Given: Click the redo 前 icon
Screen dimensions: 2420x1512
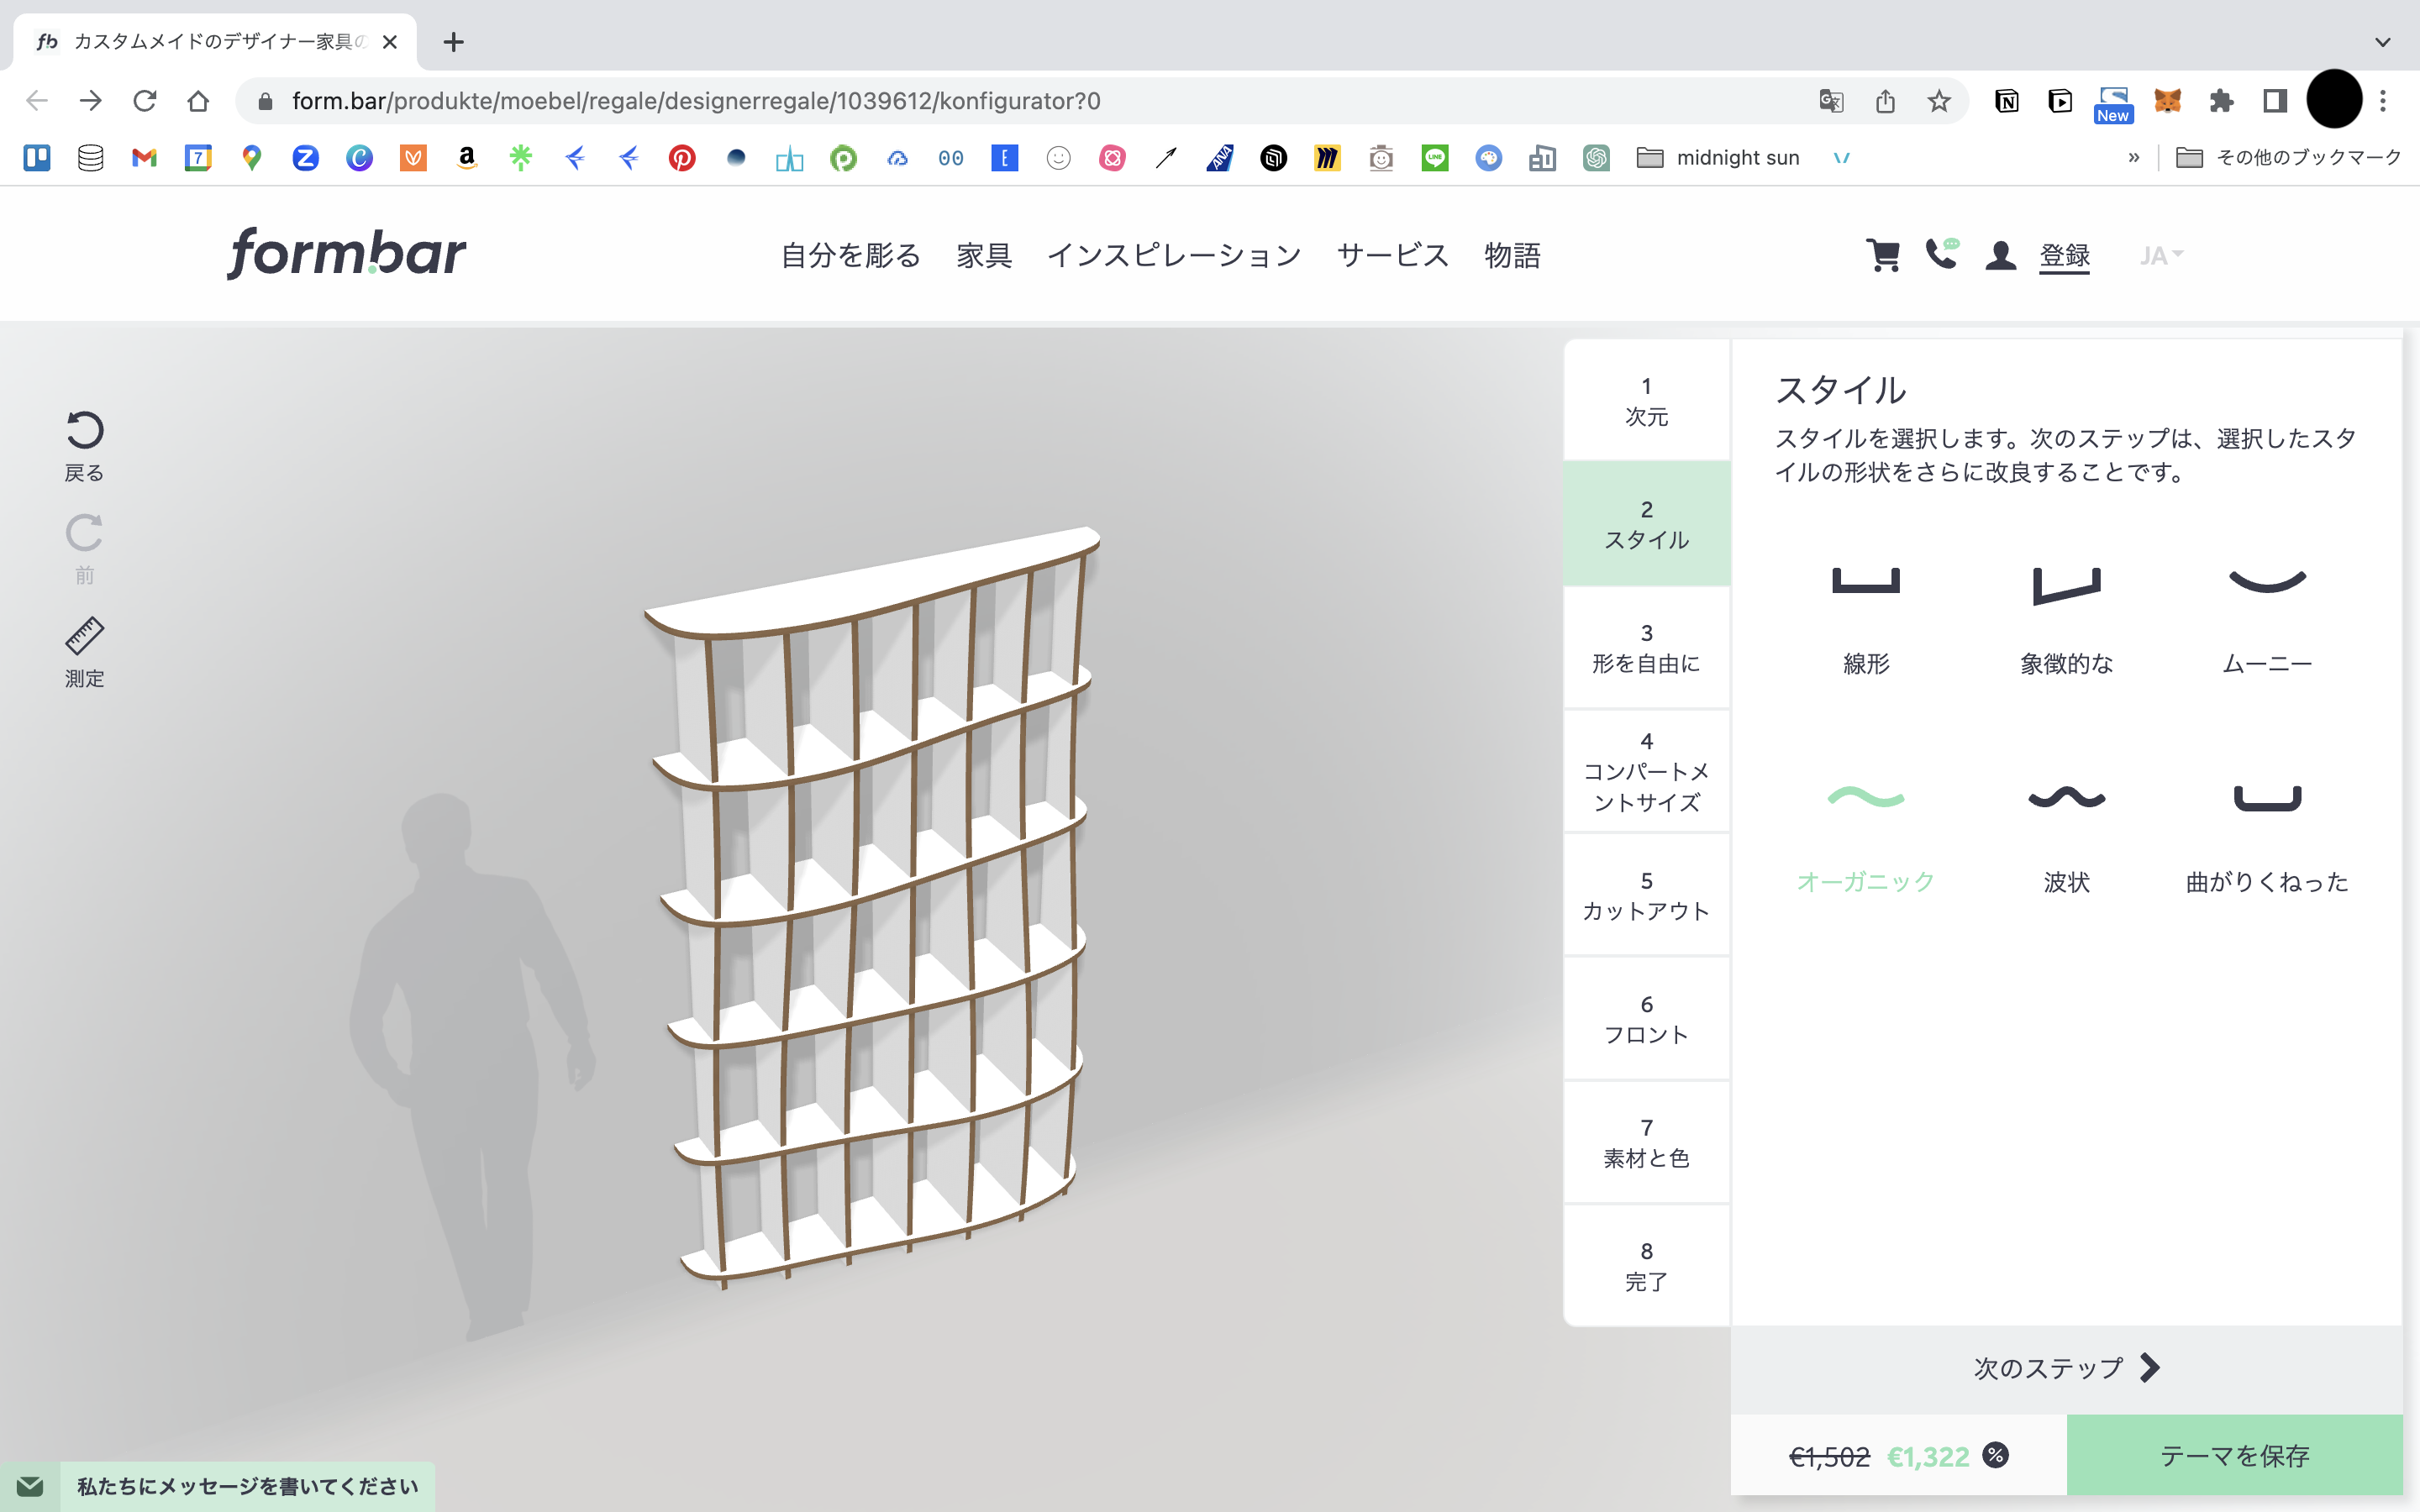Looking at the screenshot, I should [x=85, y=534].
